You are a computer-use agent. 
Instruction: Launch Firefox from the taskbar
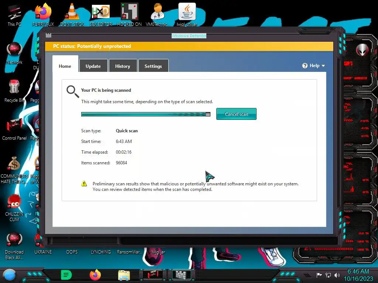click(95, 275)
